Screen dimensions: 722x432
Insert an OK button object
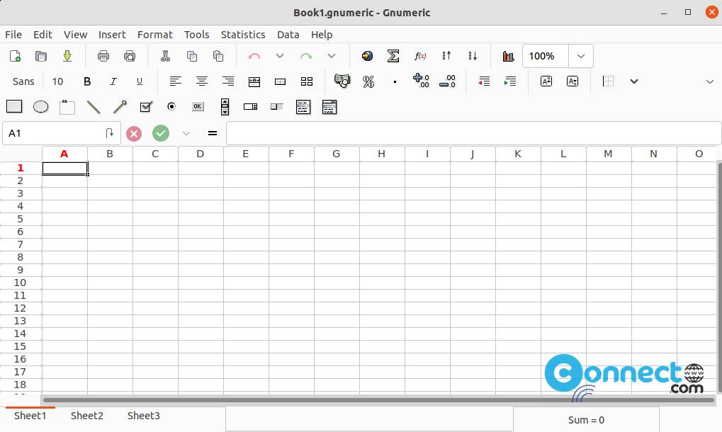click(198, 107)
